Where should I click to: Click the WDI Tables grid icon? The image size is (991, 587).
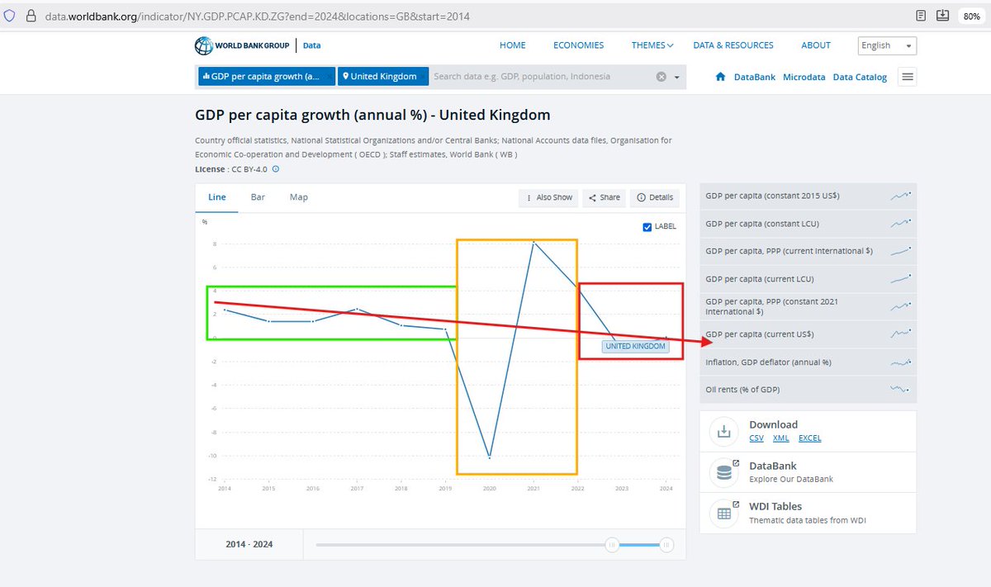coord(723,513)
